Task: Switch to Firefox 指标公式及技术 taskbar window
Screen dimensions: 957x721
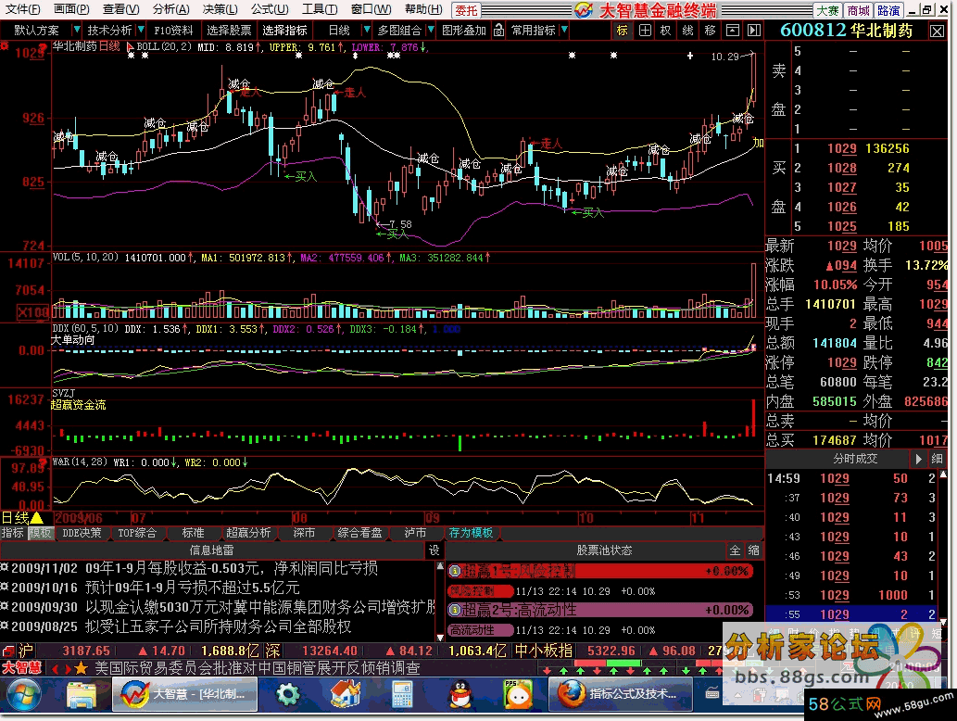Action: click(x=621, y=695)
